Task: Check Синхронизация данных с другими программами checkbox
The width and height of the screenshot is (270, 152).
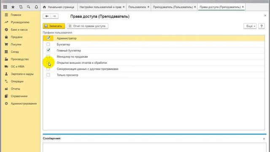Action: point(48,69)
